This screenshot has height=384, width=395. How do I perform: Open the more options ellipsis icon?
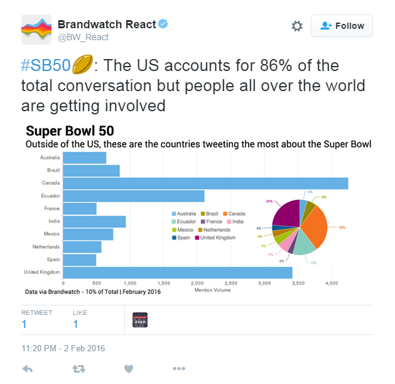[179, 369]
